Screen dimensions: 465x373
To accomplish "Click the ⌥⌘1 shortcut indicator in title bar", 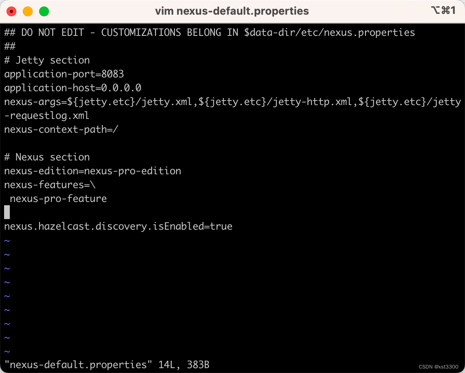I will 444,11.
